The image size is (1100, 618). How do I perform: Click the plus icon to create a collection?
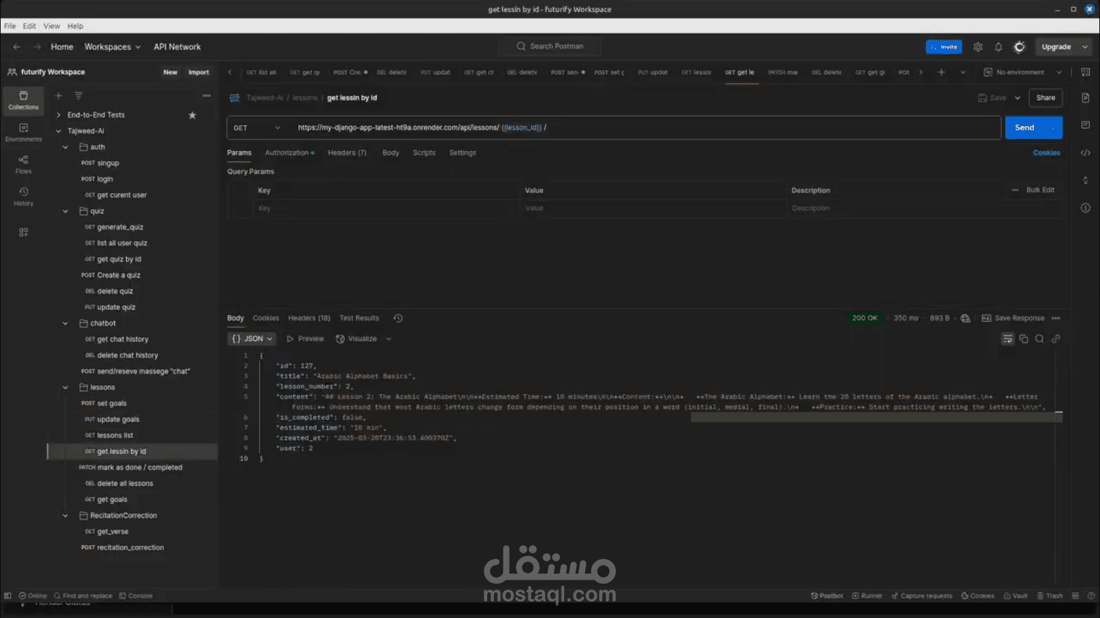coord(59,96)
